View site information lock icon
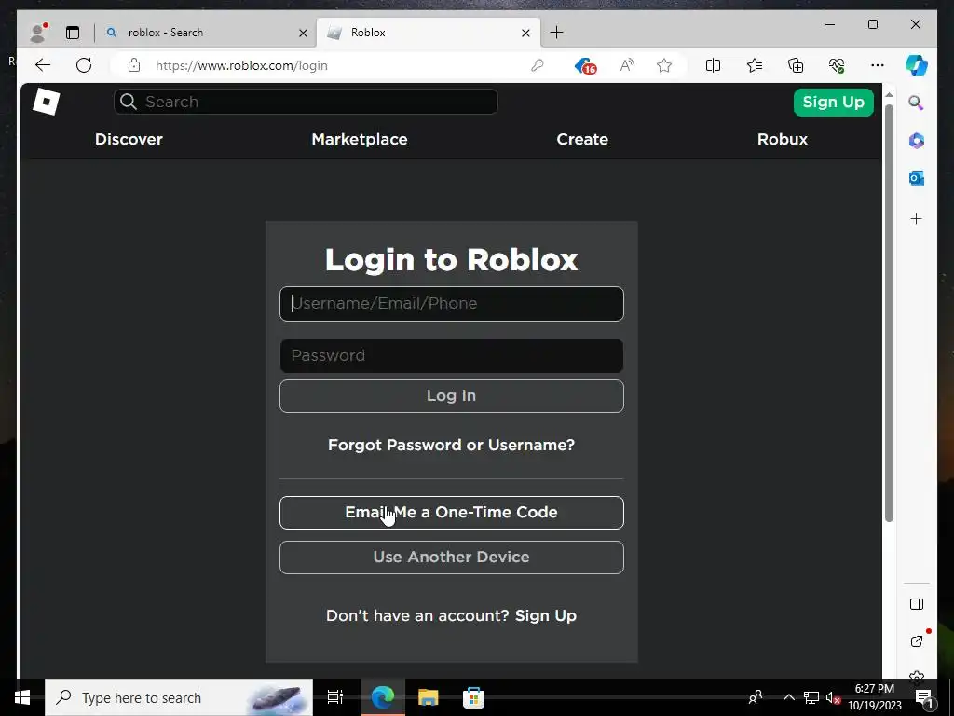Screen dimensions: 954x716 134,65
